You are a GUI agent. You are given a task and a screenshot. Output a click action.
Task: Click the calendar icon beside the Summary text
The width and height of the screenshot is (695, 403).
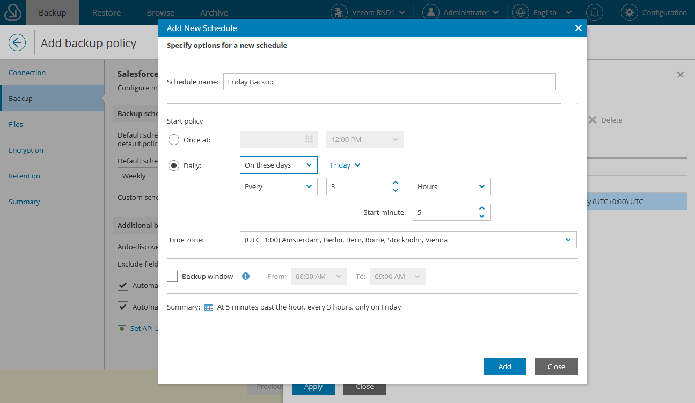(208, 307)
